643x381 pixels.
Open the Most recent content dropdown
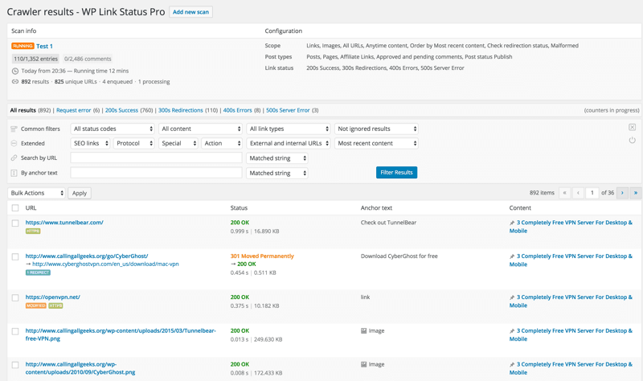(x=376, y=143)
